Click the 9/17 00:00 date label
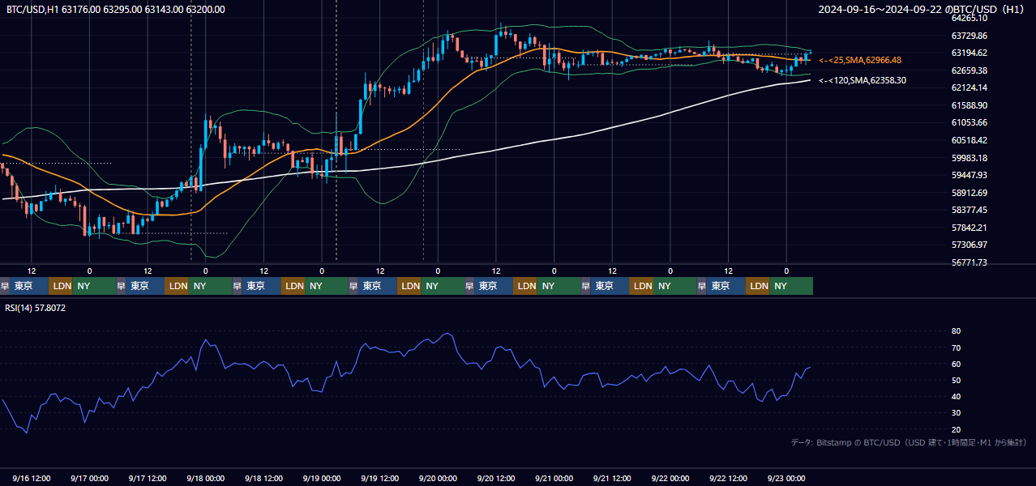Viewport: 1036px width, 486px height. (89, 478)
